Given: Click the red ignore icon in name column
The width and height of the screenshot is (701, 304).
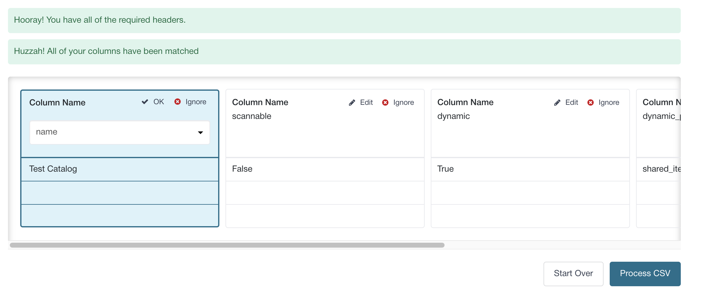Looking at the screenshot, I should pyautogui.click(x=177, y=101).
